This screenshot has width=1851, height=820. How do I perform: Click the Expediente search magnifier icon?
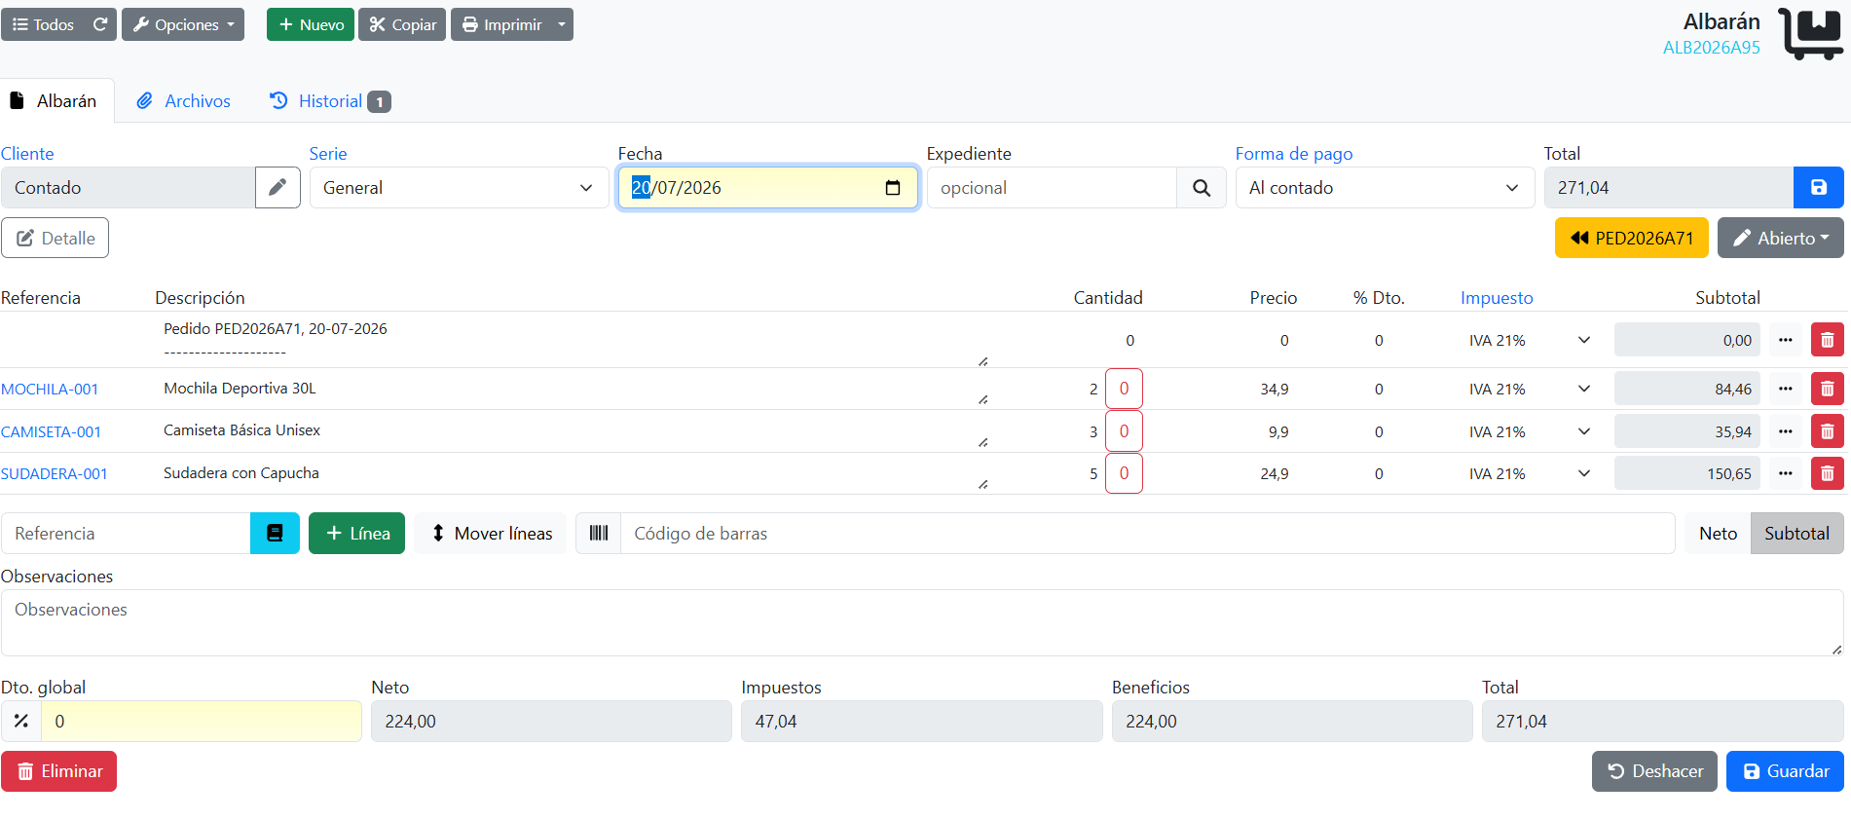click(x=1202, y=187)
